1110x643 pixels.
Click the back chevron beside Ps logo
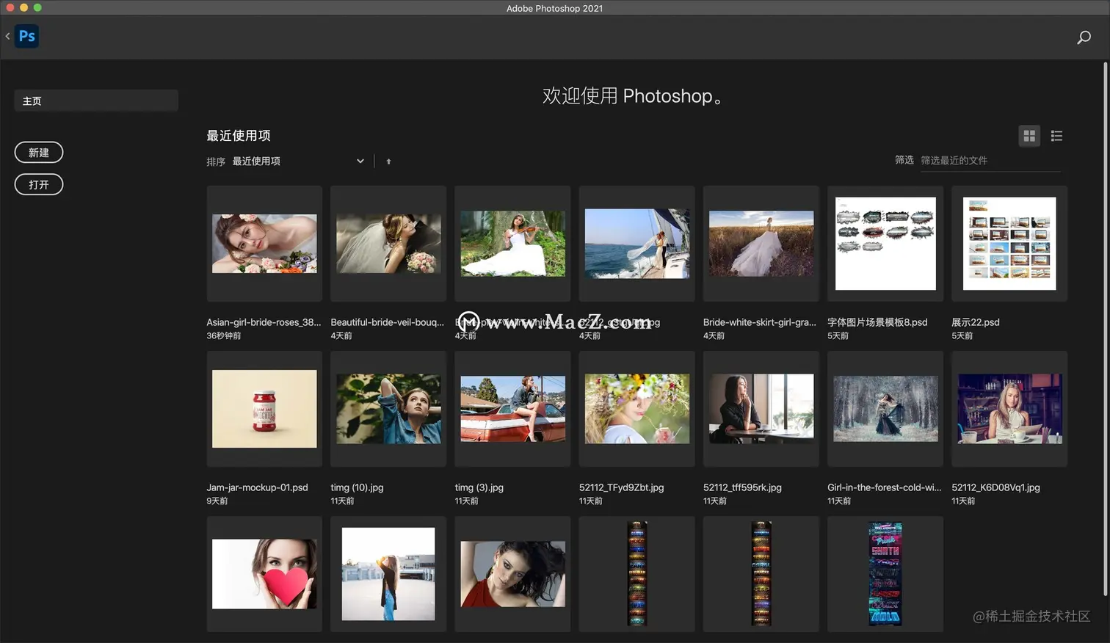7,36
